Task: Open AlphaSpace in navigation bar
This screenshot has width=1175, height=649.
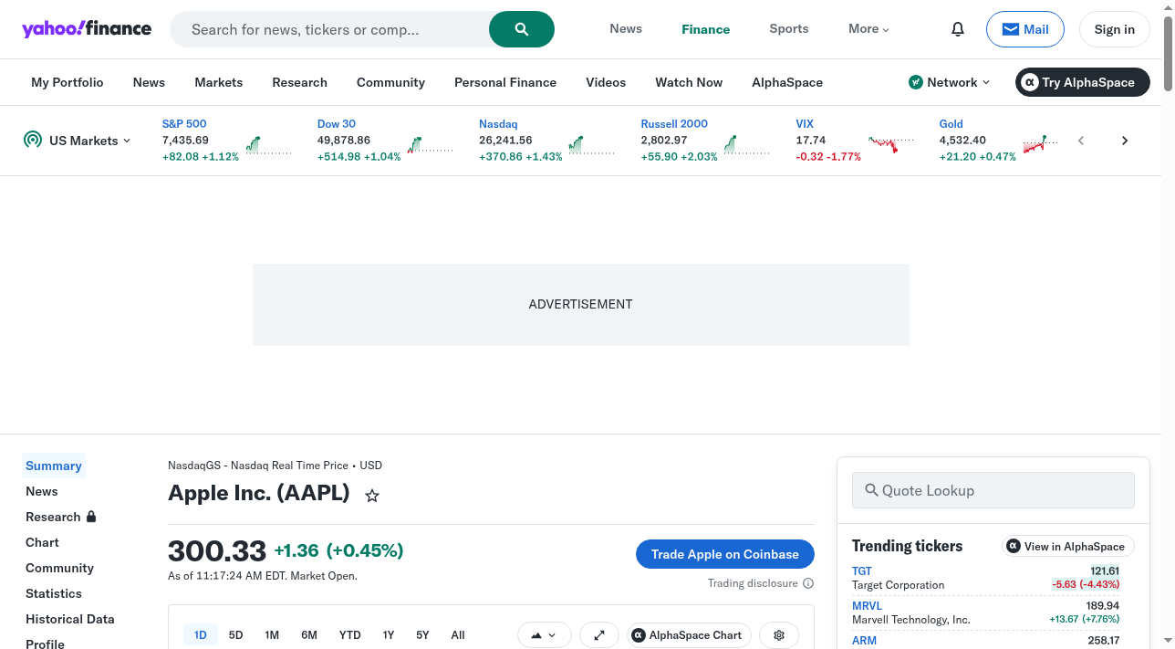Action: [787, 82]
